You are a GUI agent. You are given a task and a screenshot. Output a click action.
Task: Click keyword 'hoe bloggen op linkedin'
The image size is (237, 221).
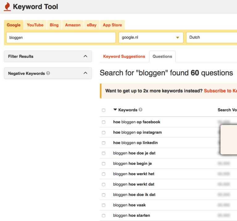tap(135, 143)
